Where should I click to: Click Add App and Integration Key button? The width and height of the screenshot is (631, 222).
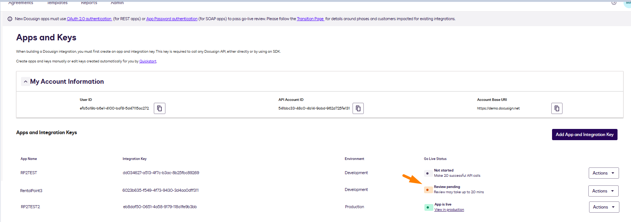585,135
